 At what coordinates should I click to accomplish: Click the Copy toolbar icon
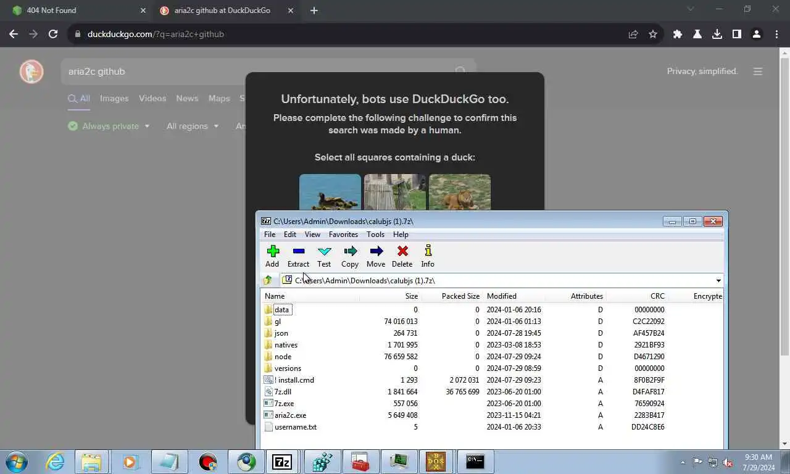point(350,256)
